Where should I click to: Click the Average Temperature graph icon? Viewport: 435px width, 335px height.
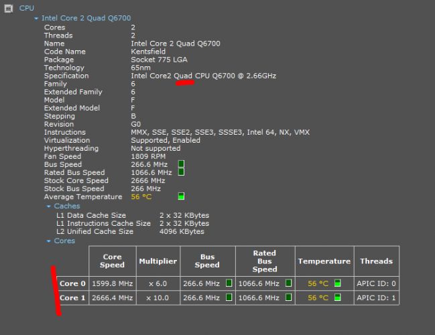(181, 196)
